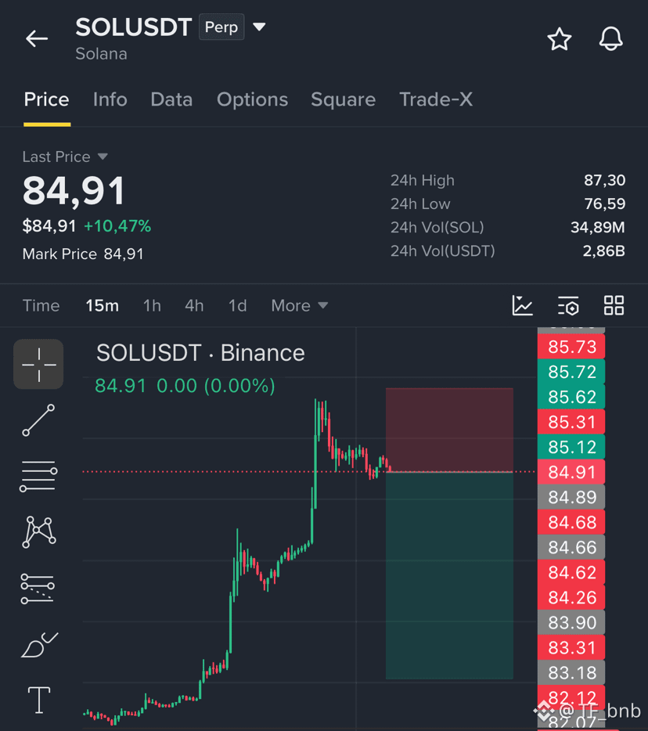Click the 85.72 price label on axis
Screen dimensions: 648x731
571,372
